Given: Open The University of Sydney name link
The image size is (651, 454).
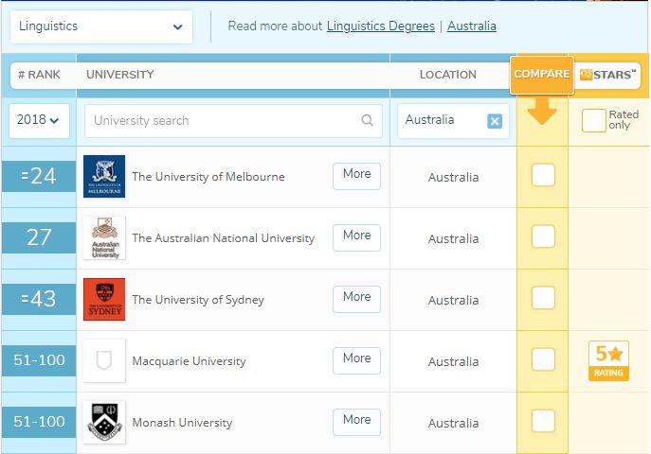Looking at the screenshot, I should pyautogui.click(x=198, y=300).
